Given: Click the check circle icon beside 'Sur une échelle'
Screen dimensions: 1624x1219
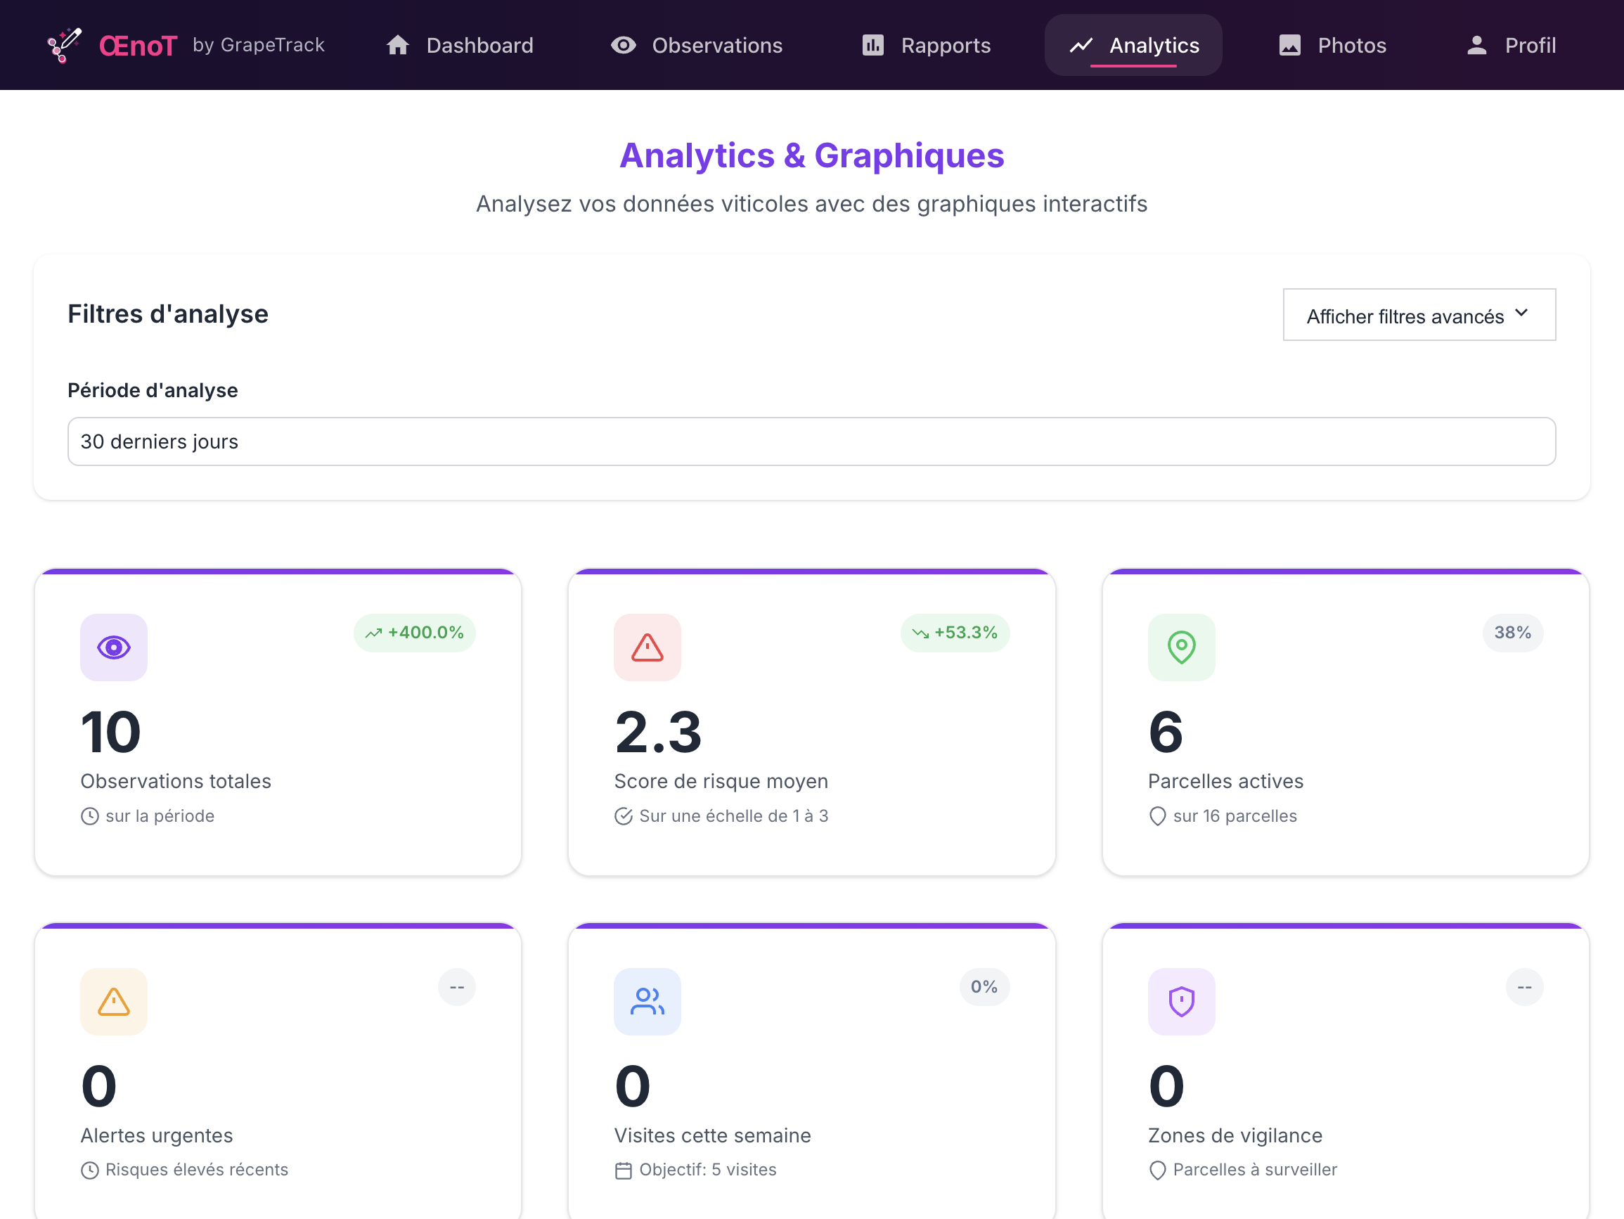Looking at the screenshot, I should [x=624, y=816].
